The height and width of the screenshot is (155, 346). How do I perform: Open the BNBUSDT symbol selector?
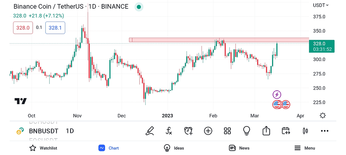(44, 131)
